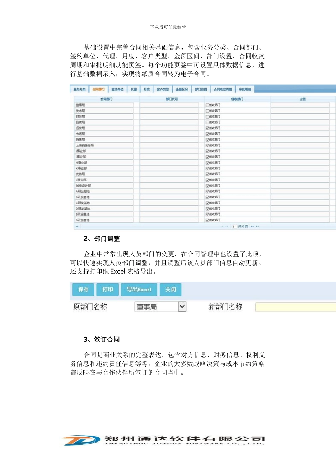Click the 主管 cell in the F研发基地 row
This screenshot has width=336, height=476.
click(x=300, y=220)
